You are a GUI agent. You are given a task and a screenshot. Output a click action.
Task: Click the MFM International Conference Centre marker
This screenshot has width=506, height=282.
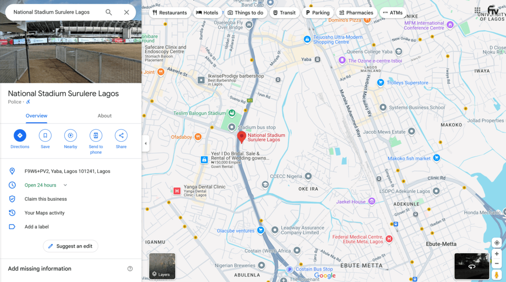[450, 25]
